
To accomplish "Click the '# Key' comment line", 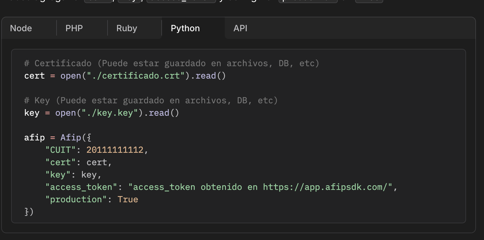I will point(151,101).
